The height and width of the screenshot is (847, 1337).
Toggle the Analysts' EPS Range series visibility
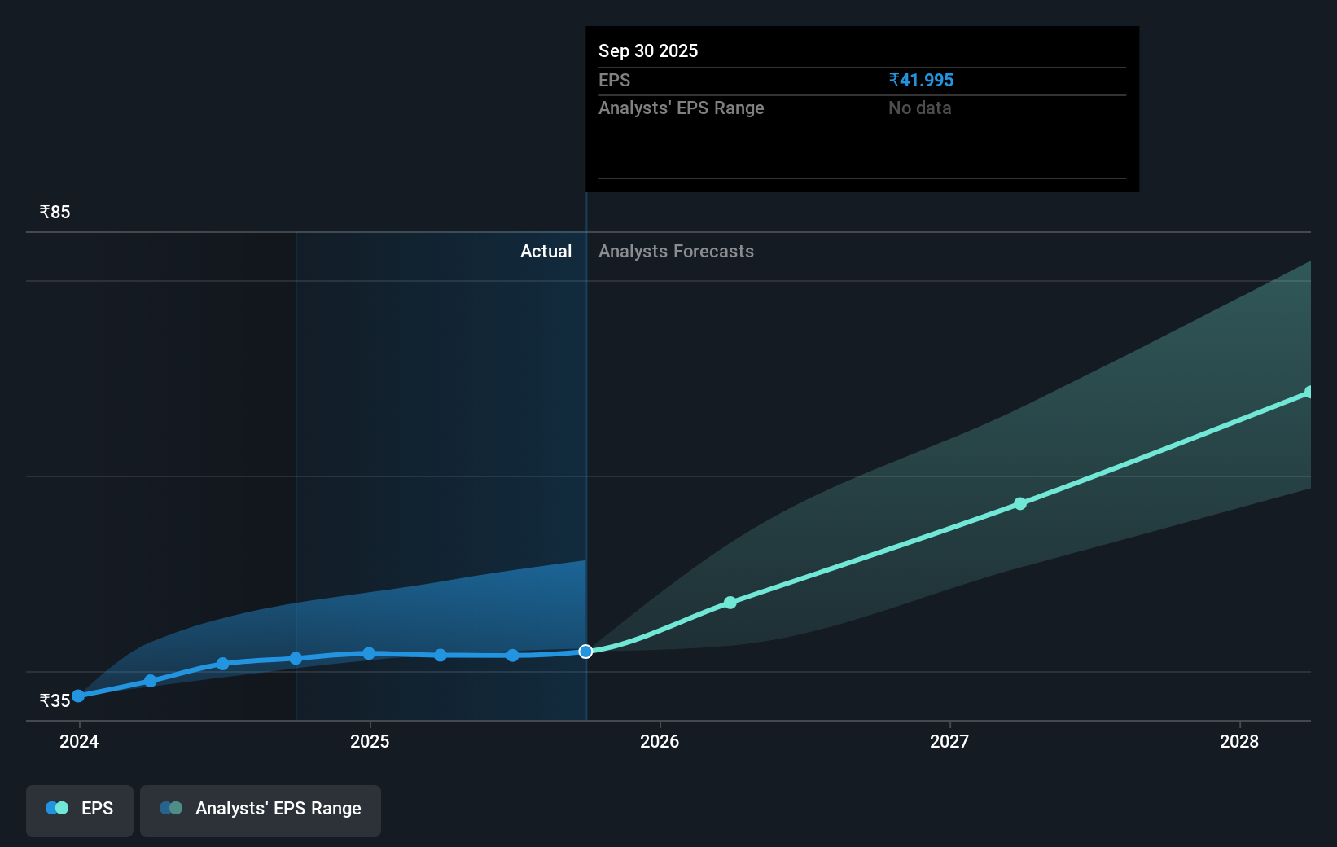[x=261, y=810]
